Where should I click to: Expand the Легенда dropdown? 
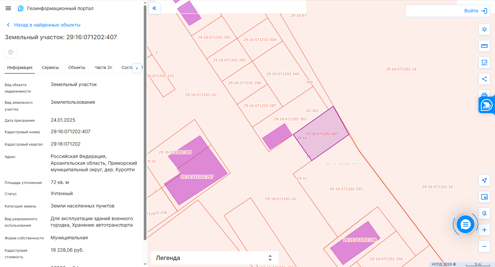click(215, 258)
